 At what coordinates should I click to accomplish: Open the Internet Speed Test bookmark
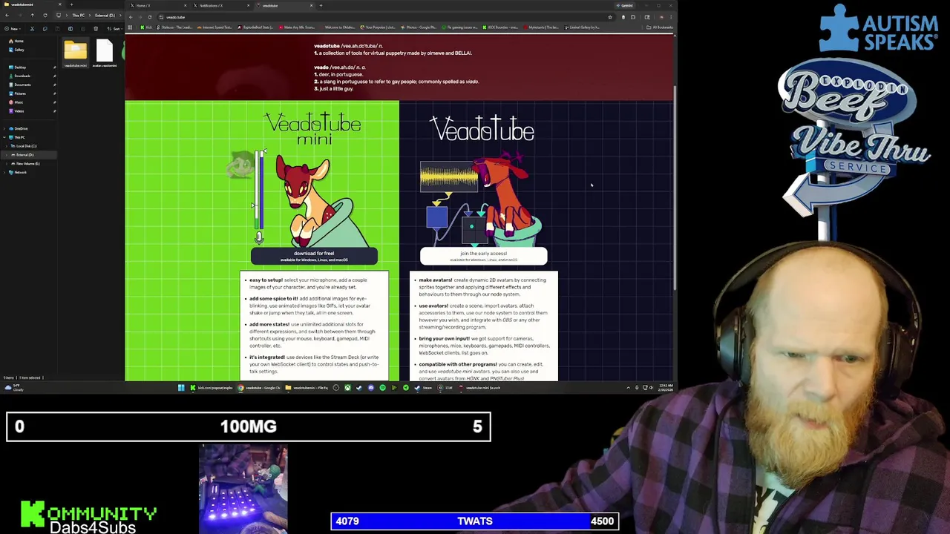(x=214, y=27)
